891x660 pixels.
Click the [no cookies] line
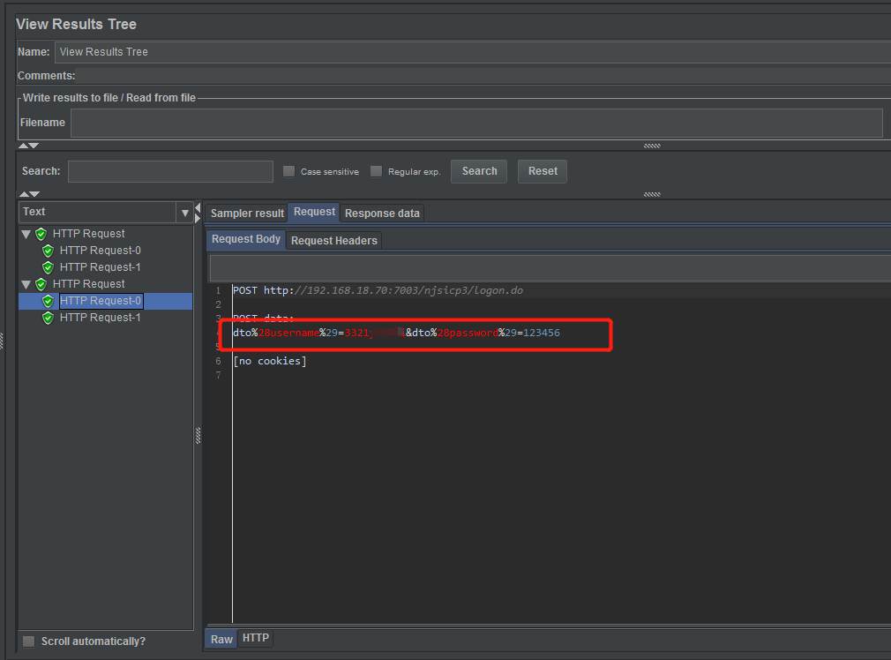pyautogui.click(x=270, y=361)
